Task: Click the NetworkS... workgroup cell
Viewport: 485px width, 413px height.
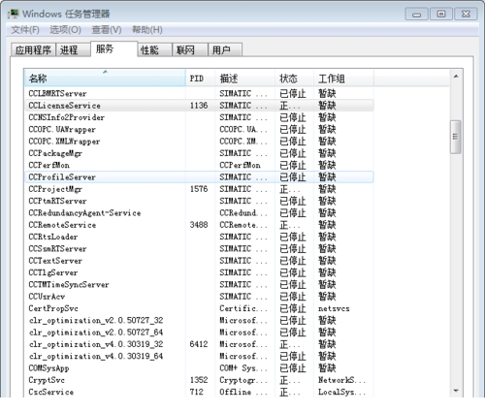Action: [x=341, y=380]
